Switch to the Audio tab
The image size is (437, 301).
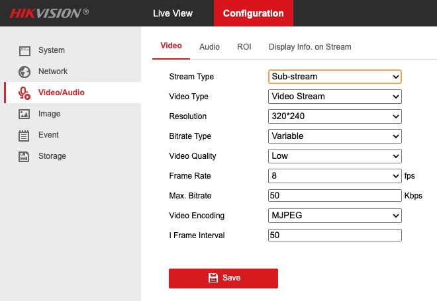pyautogui.click(x=209, y=47)
